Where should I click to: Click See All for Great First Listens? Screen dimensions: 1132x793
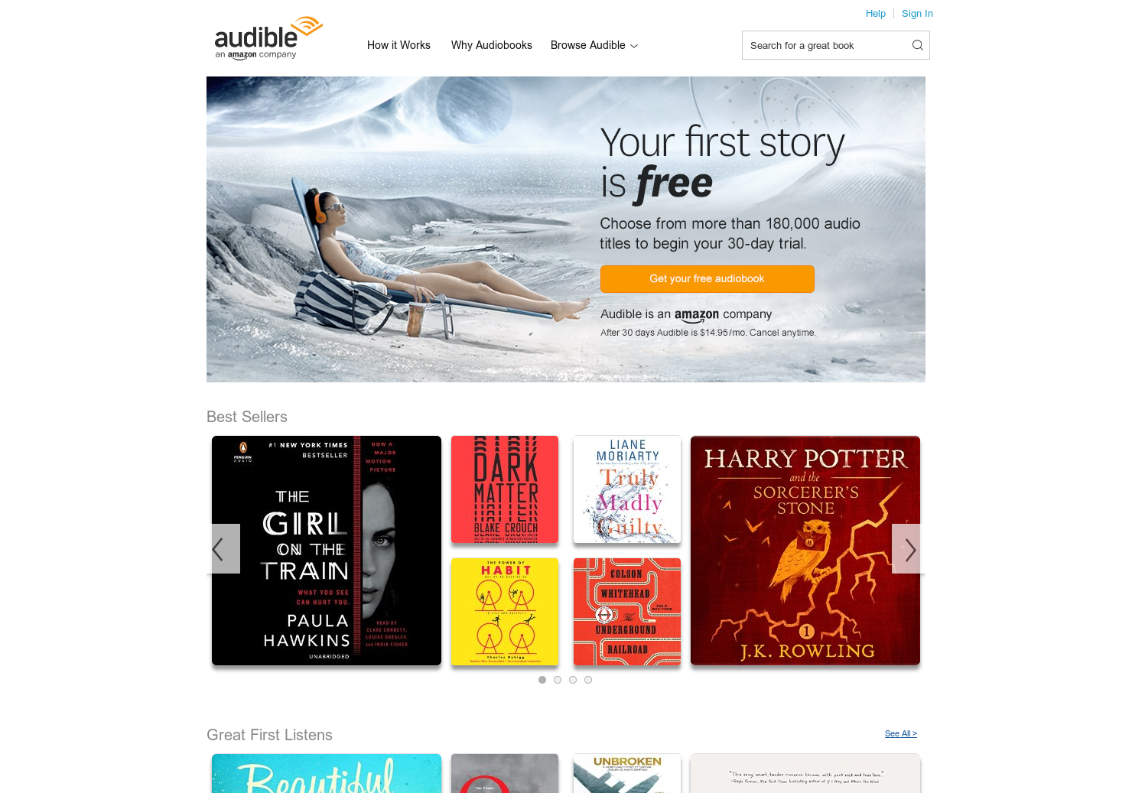(x=900, y=733)
